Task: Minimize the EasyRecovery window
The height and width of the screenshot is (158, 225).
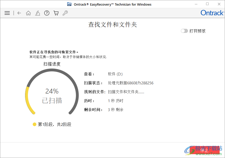Action: (196, 4)
